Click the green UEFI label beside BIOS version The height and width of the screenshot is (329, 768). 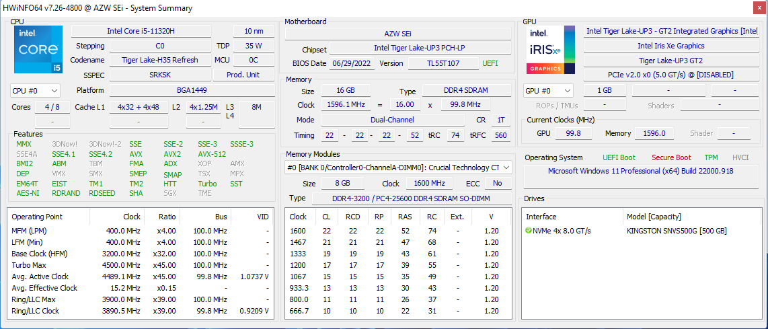491,63
